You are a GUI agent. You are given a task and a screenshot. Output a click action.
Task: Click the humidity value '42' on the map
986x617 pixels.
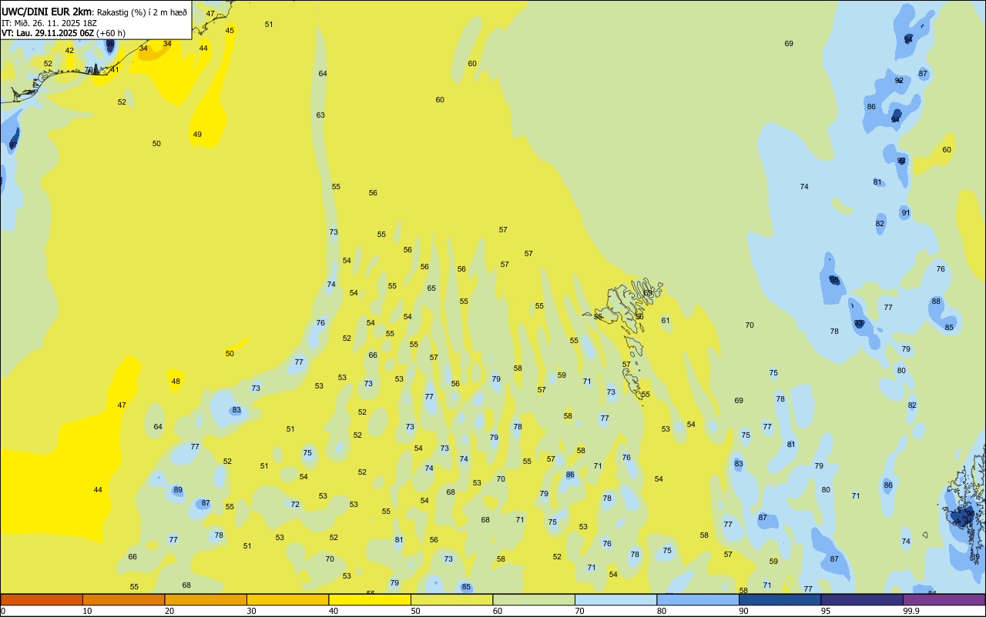(x=69, y=51)
